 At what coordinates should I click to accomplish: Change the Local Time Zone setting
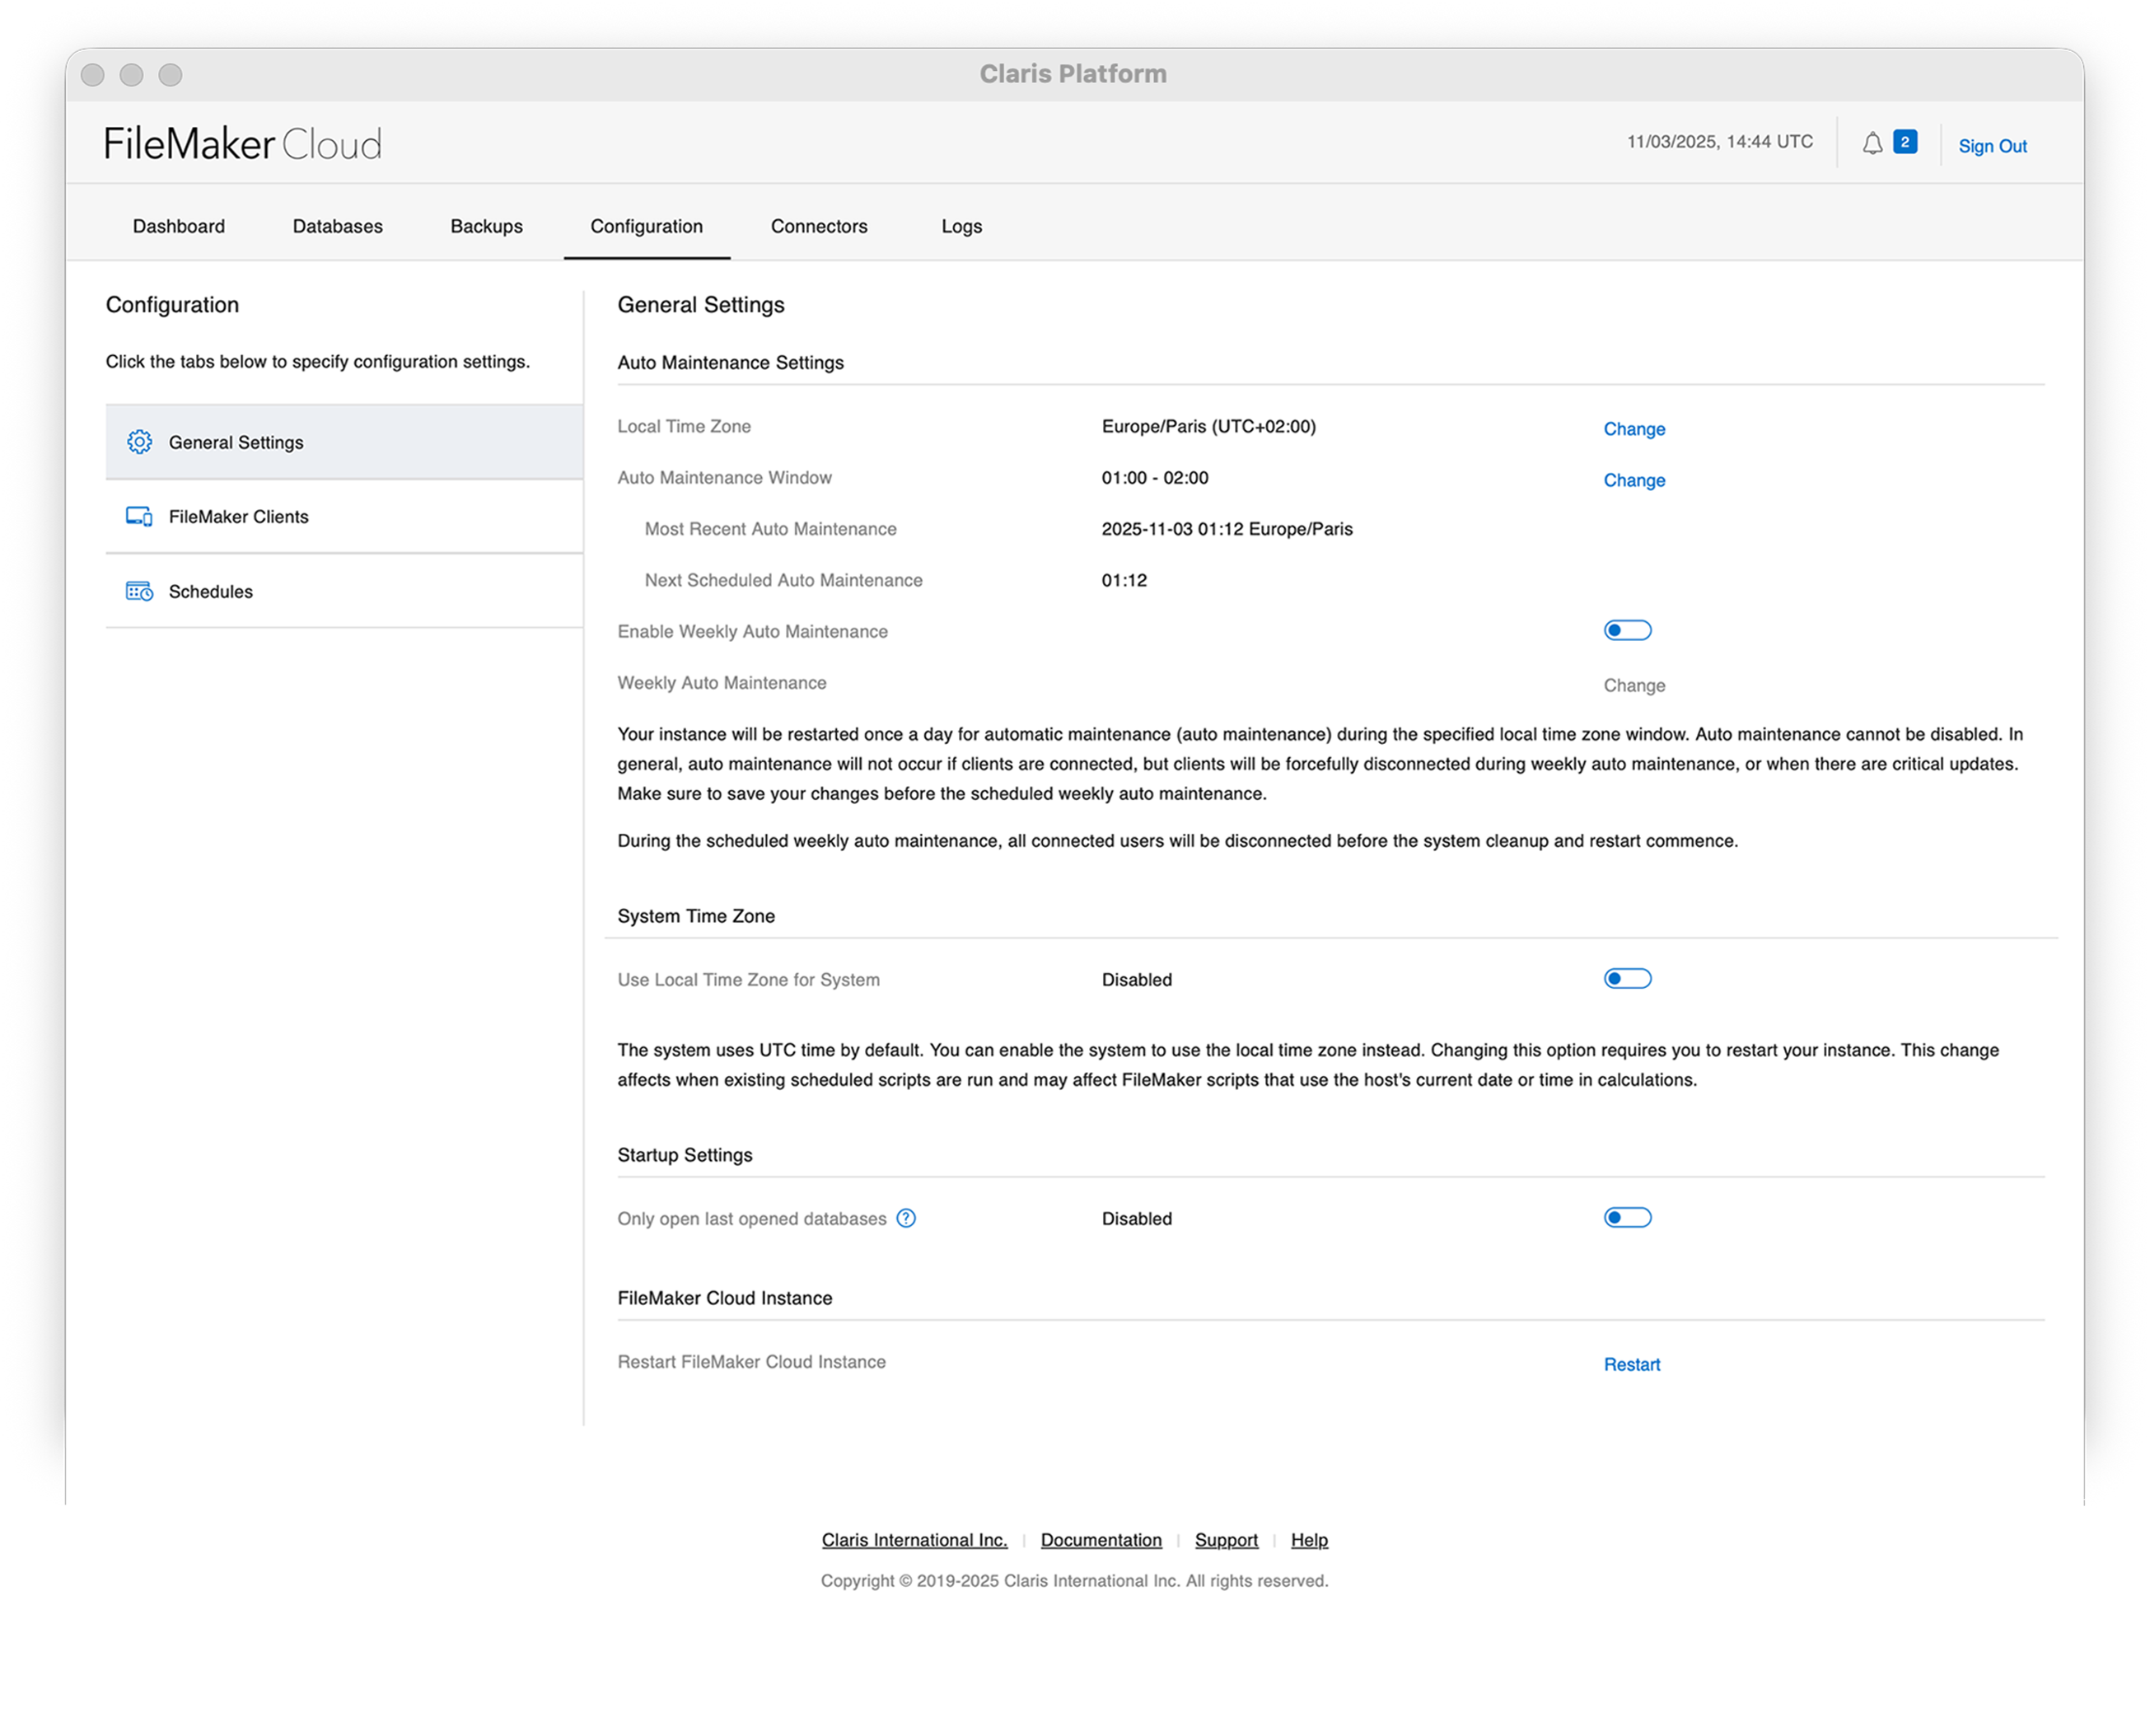pos(1634,429)
